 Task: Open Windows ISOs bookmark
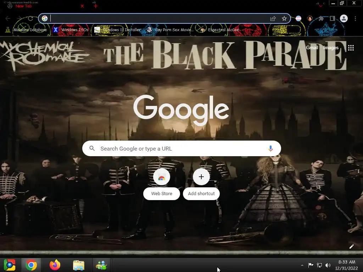[x=71, y=30]
